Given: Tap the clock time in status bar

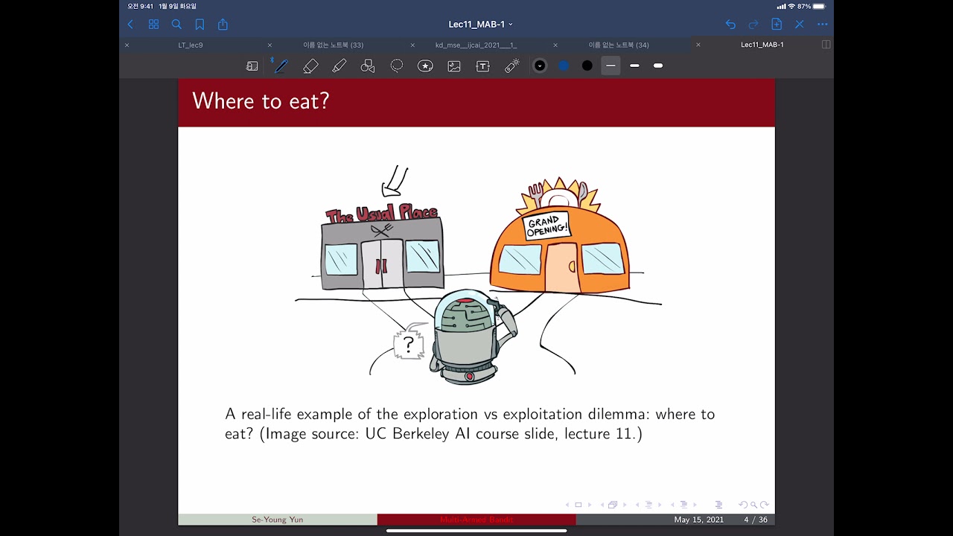Looking at the screenshot, I should pos(139,7).
